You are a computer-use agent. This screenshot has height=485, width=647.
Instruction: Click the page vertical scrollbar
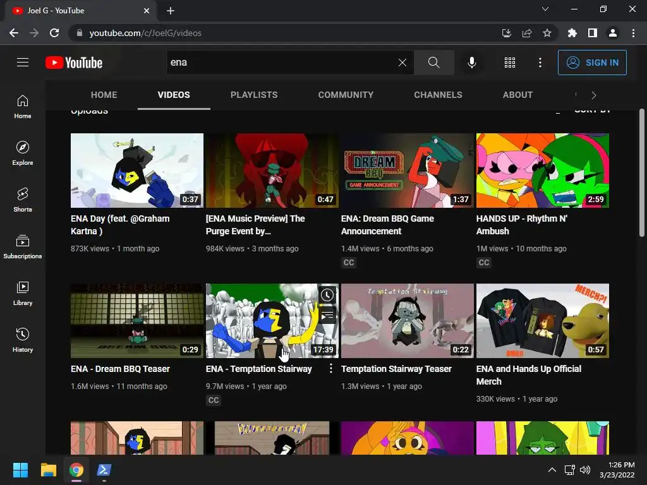[642, 173]
